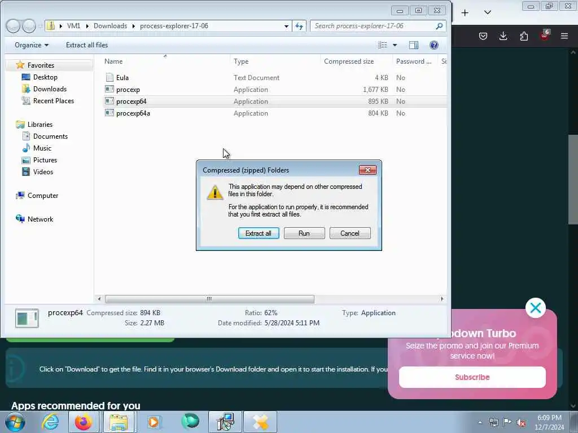578x433 pixels.
Task: Click Subscribe in the Turbo promo
Action: click(472, 377)
